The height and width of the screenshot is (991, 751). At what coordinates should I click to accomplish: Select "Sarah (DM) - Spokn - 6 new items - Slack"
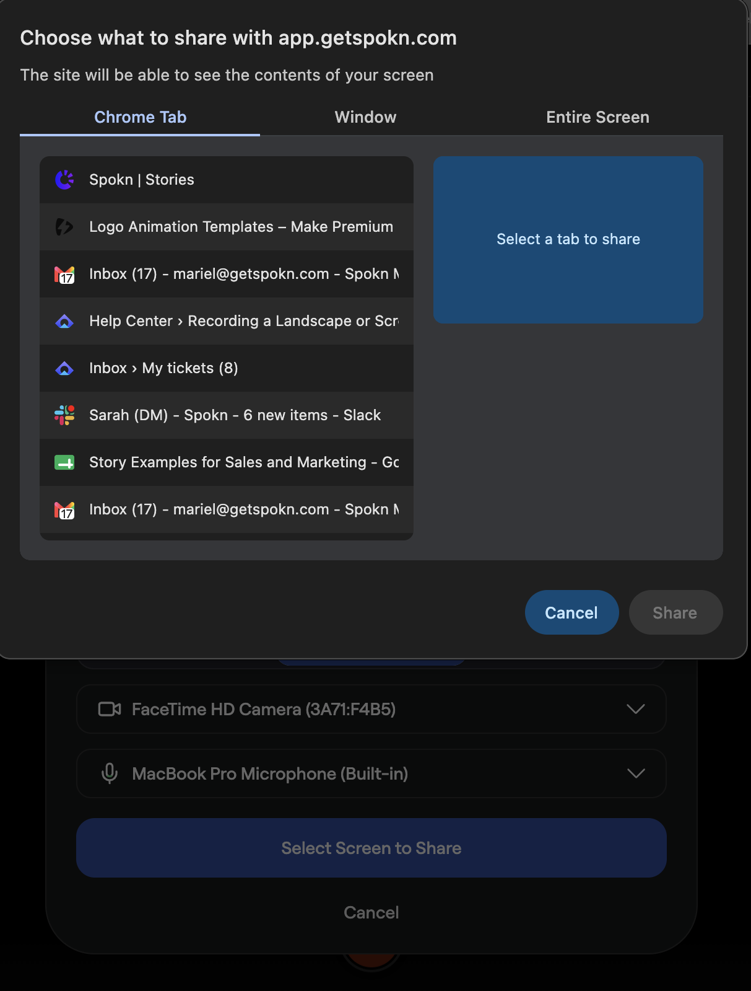click(227, 415)
